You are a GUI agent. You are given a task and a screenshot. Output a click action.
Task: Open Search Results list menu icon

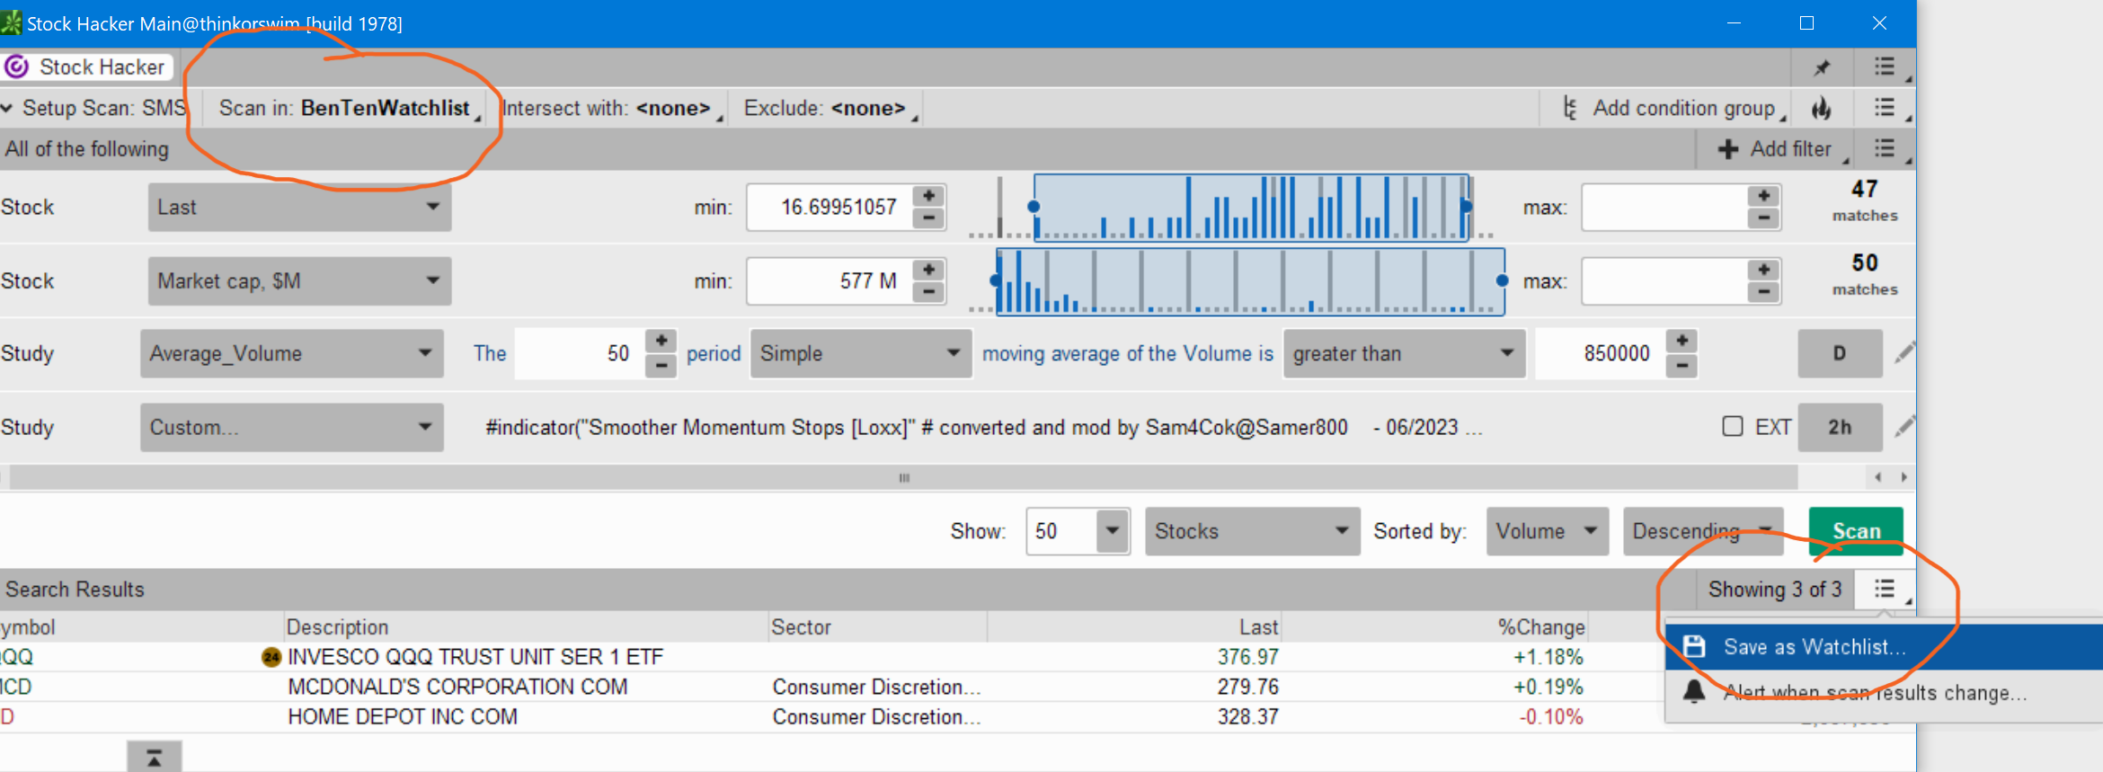click(x=1886, y=590)
